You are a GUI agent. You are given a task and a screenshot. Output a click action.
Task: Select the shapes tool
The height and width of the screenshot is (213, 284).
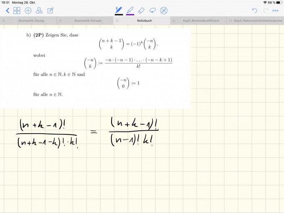[39, 10]
